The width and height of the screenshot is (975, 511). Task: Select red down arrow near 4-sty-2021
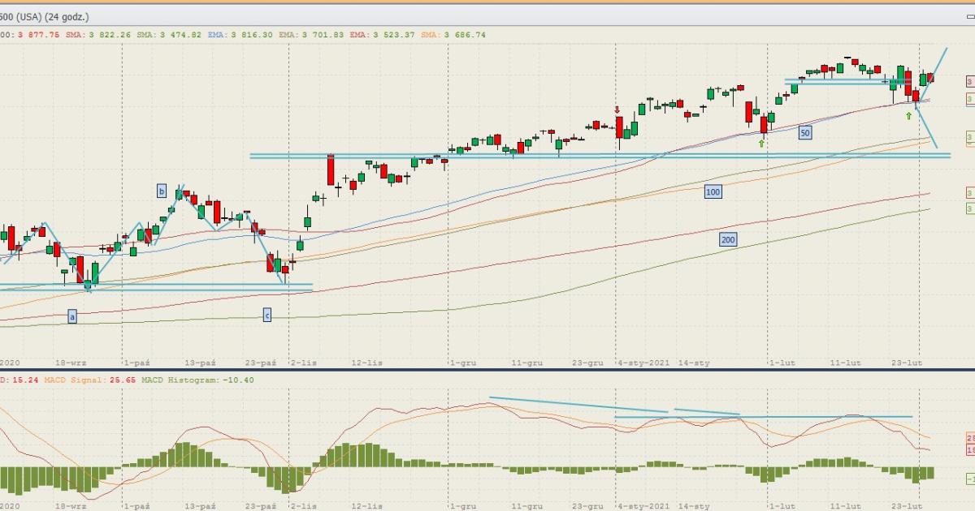[617, 109]
